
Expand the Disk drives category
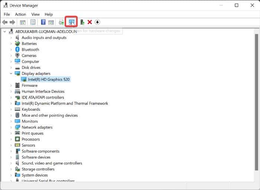point(11,67)
